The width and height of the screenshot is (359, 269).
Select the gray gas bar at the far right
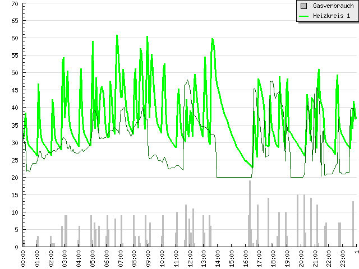[353, 224]
